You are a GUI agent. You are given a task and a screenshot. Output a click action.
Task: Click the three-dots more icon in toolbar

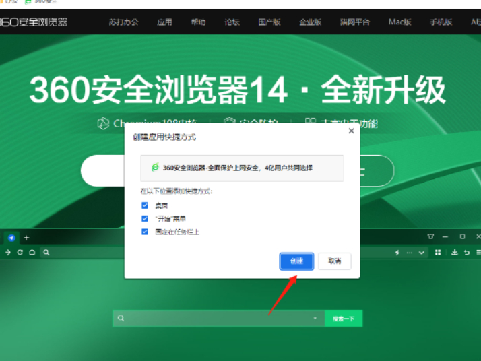pos(409,253)
